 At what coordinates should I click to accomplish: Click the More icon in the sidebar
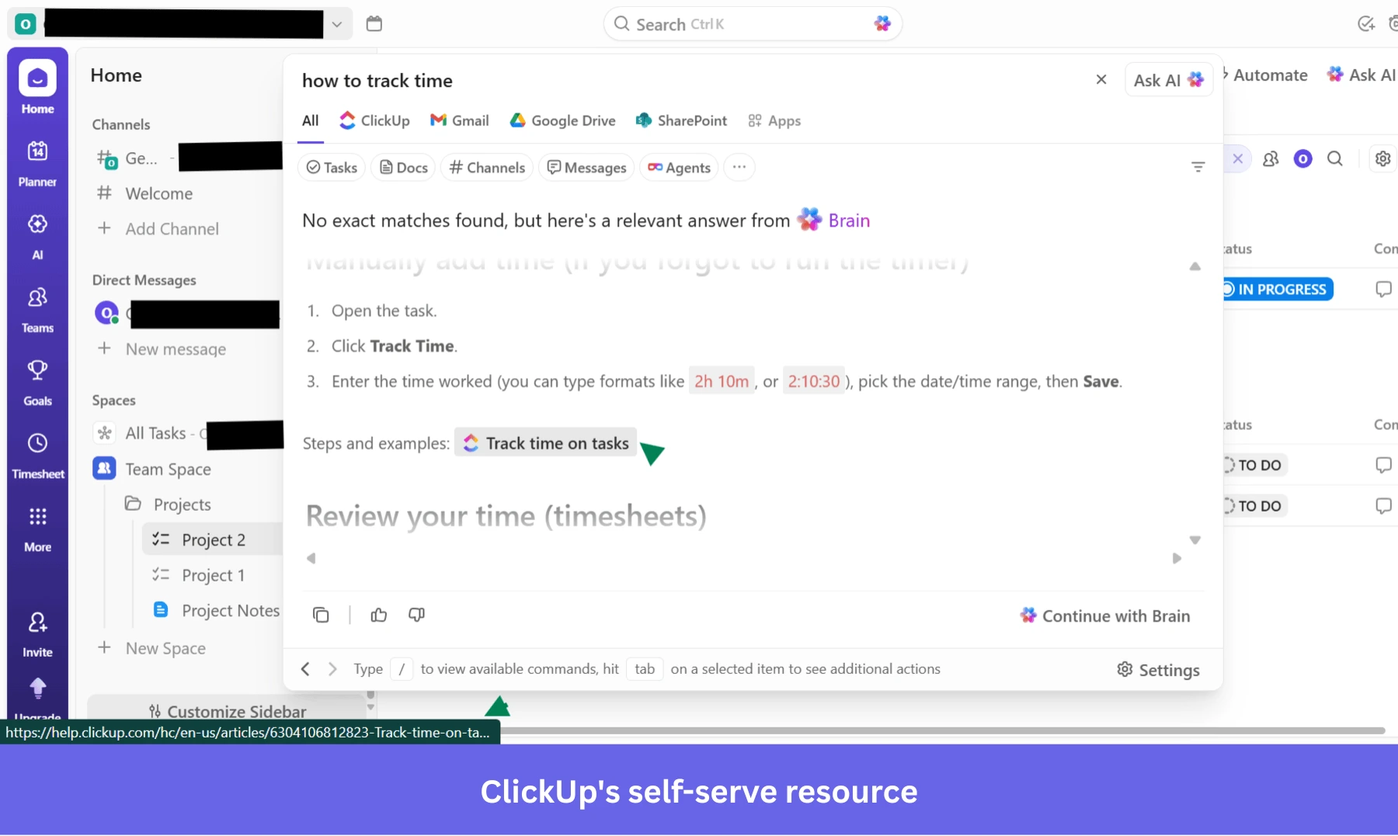click(x=37, y=526)
